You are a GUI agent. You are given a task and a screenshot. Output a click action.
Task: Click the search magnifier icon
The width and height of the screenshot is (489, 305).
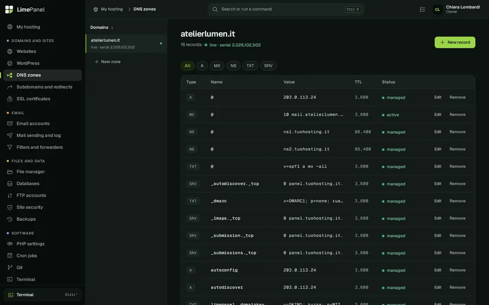click(215, 9)
